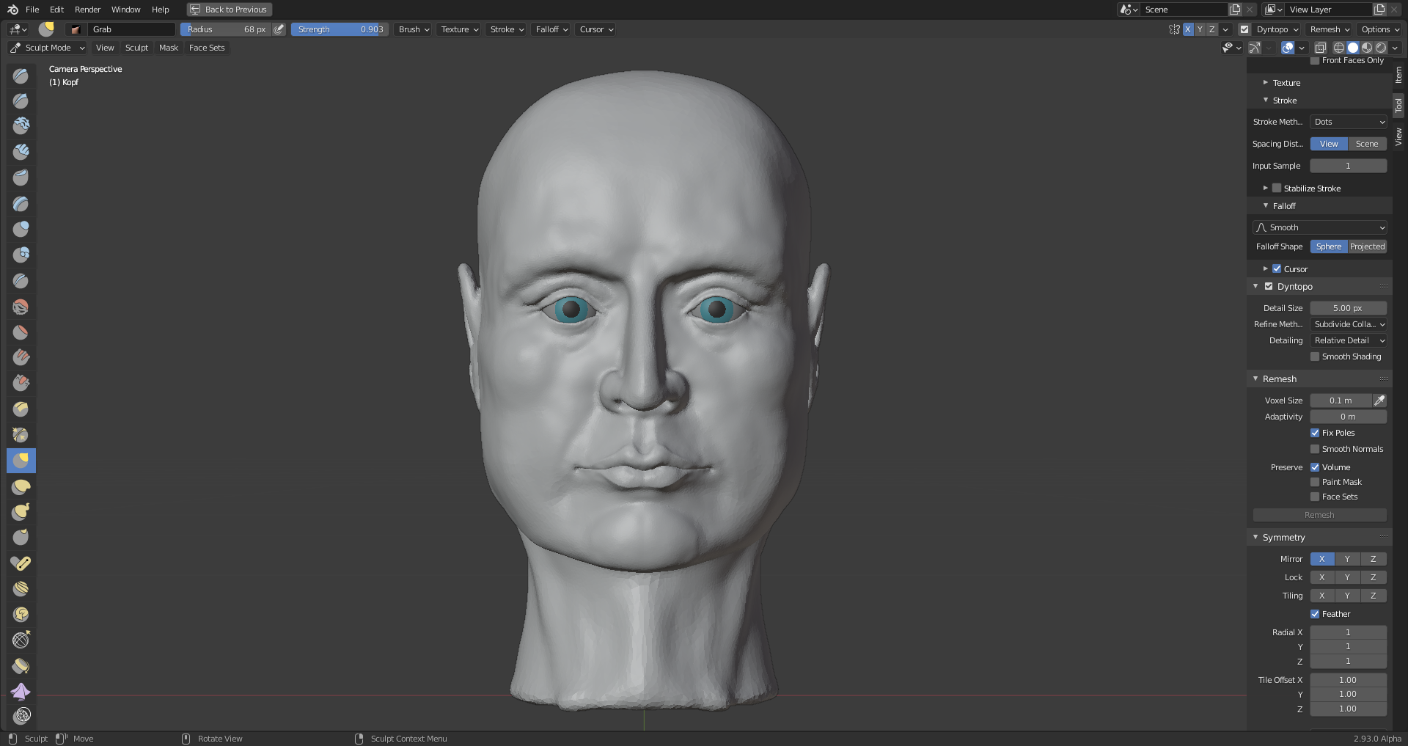This screenshot has width=1408, height=746.
Task: Open the Stroke Method Dots dropdown
Action: 1348,122
